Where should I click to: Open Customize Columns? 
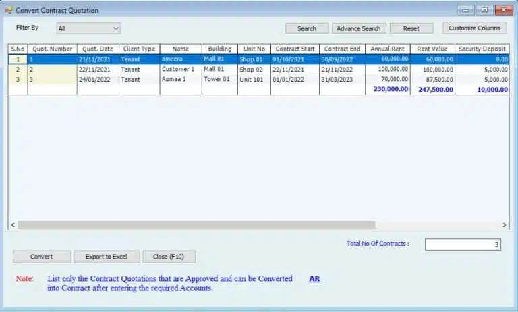[x=475, y=28]
